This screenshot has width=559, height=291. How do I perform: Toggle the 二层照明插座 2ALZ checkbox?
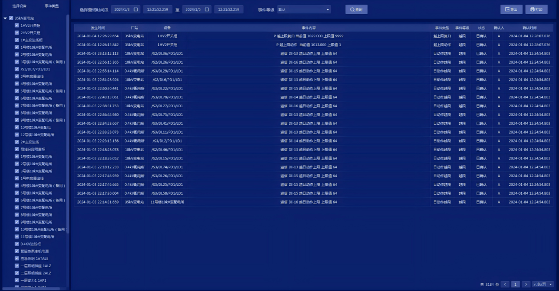(x=17, y=273)
